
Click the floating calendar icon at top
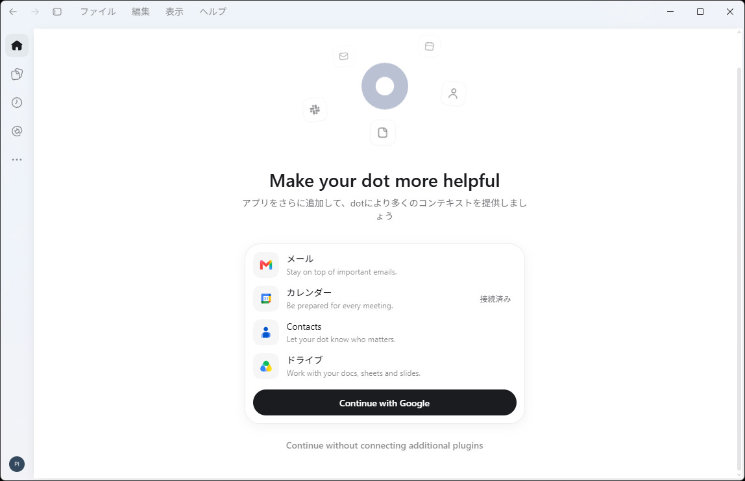(x=429, y=46)
